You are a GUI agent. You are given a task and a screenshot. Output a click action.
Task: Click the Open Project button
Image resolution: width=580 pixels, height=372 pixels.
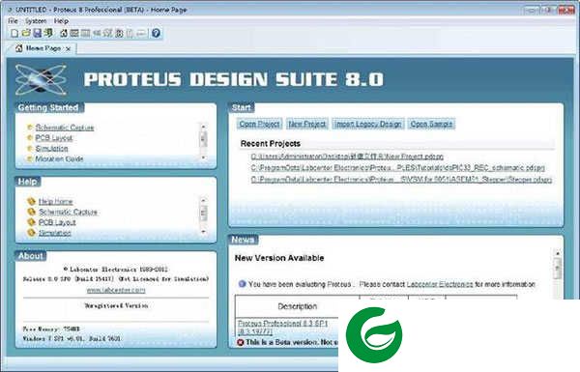click(x=259, y=124)
